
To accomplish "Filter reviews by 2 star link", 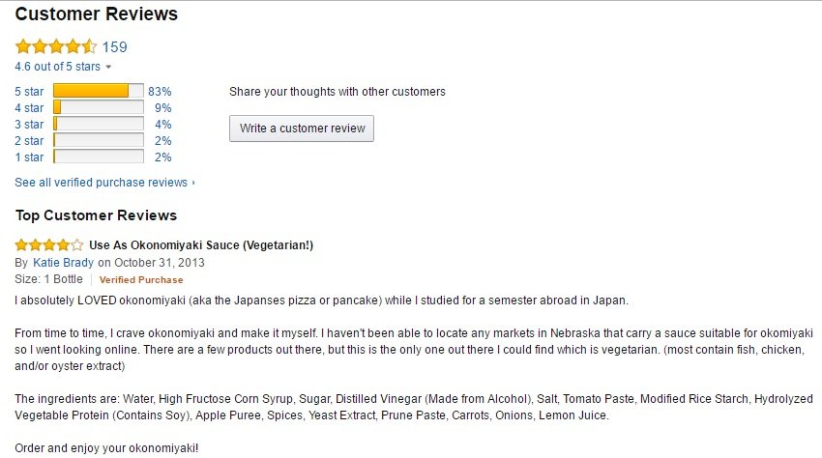I will [29, 141].
